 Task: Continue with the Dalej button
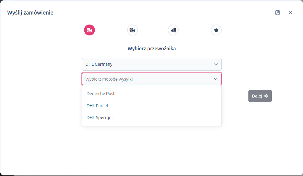coord(260,96)
